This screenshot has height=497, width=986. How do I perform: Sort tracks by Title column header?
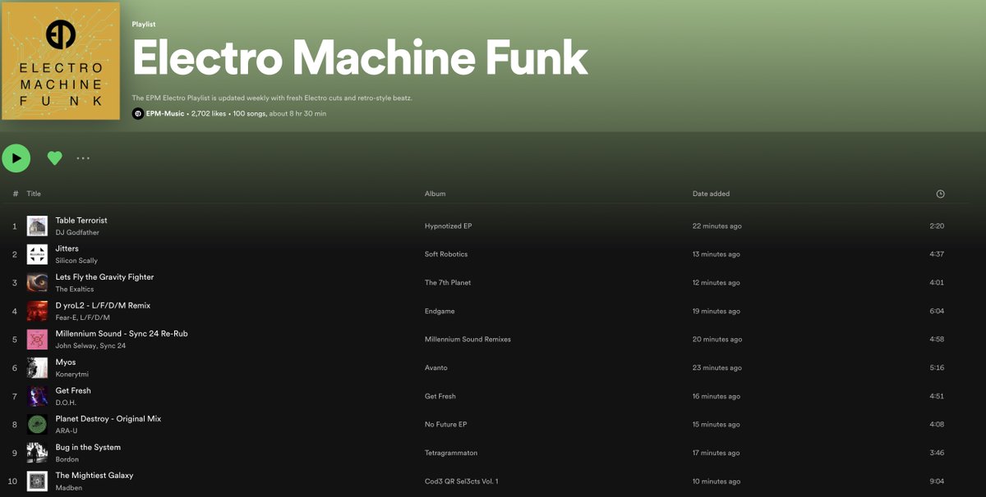(34, 194)
